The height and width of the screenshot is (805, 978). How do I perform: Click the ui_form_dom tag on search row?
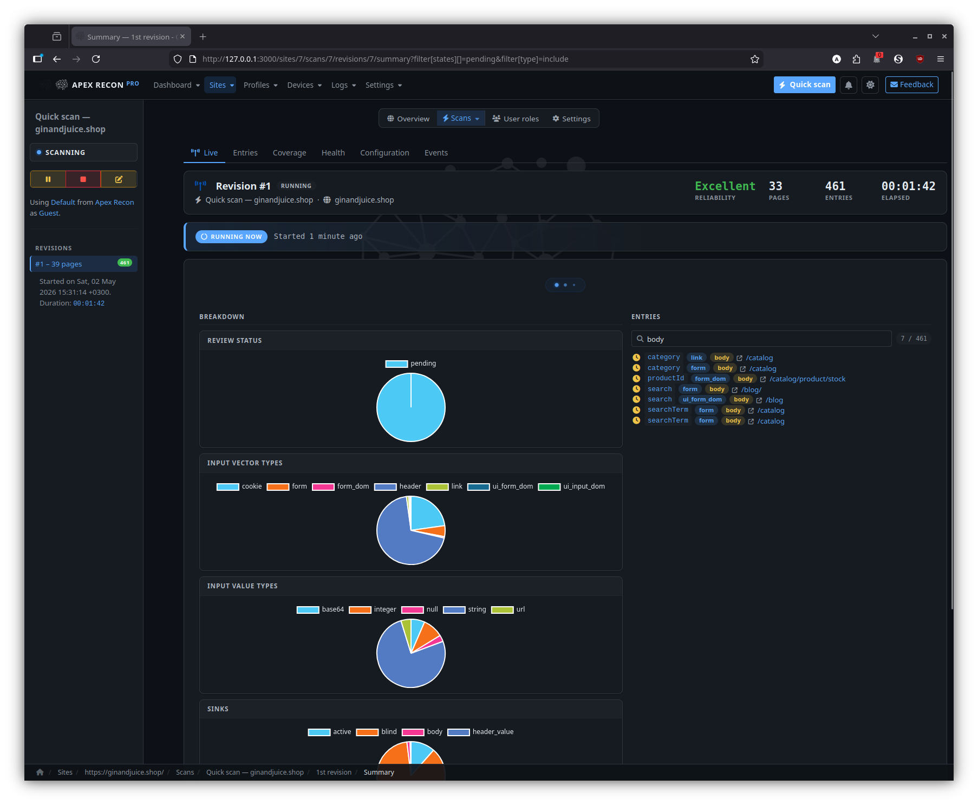pyautogui.click(x=702, y=400)
